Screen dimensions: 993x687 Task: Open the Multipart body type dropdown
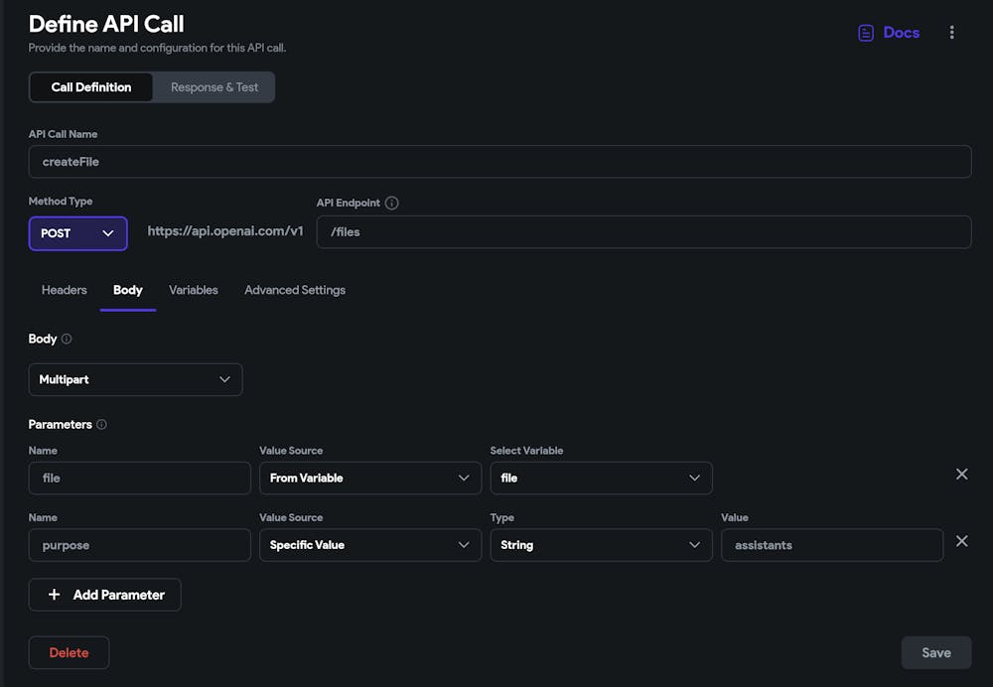pos(136,379)
